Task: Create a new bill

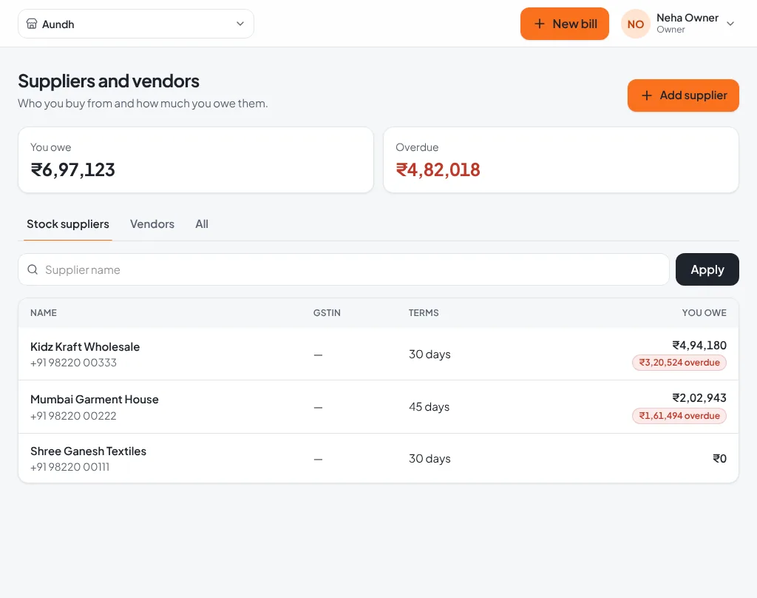Action: (x=564, y=24)
